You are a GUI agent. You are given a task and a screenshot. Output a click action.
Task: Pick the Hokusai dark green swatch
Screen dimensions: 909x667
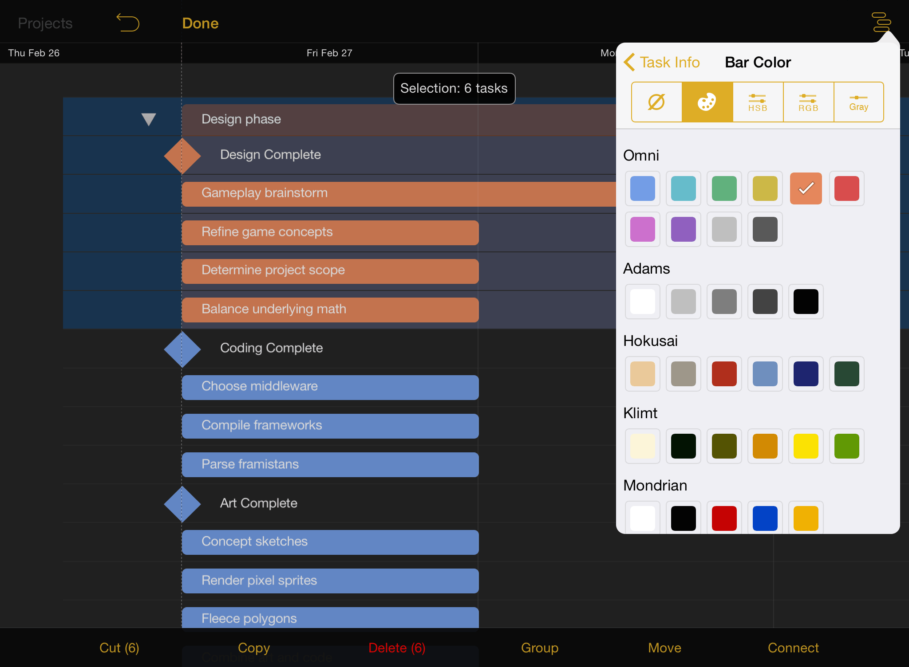coord(847,374)
